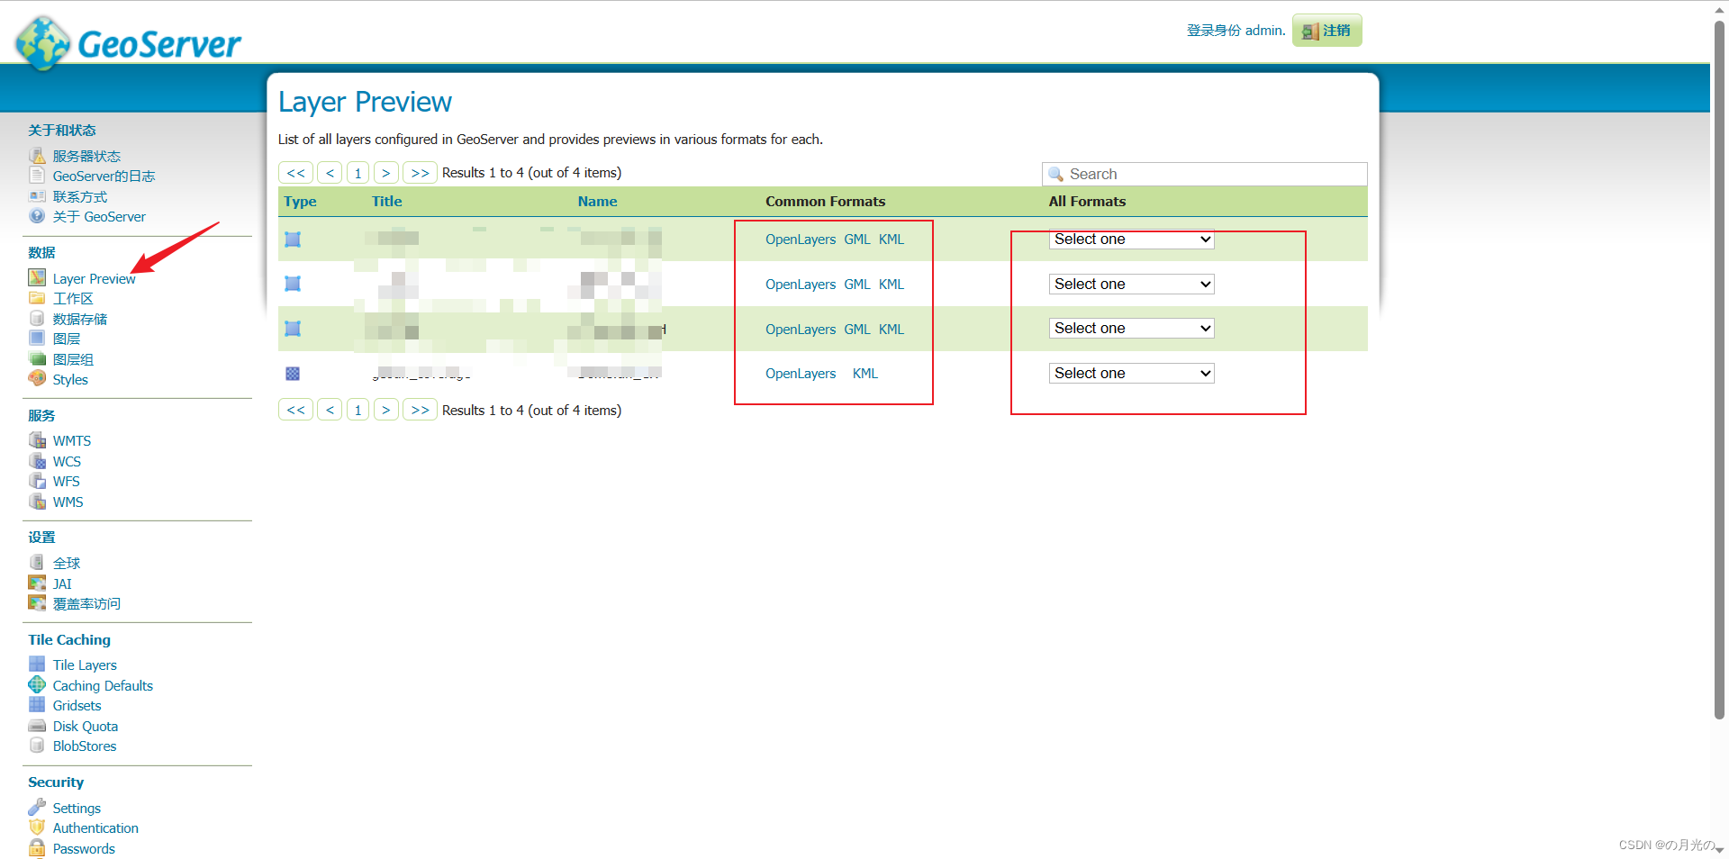The width and height of the screenshot is (1729, 859).
Task: Click the workspaces folder icon
Action: click(x=37, y=298)
